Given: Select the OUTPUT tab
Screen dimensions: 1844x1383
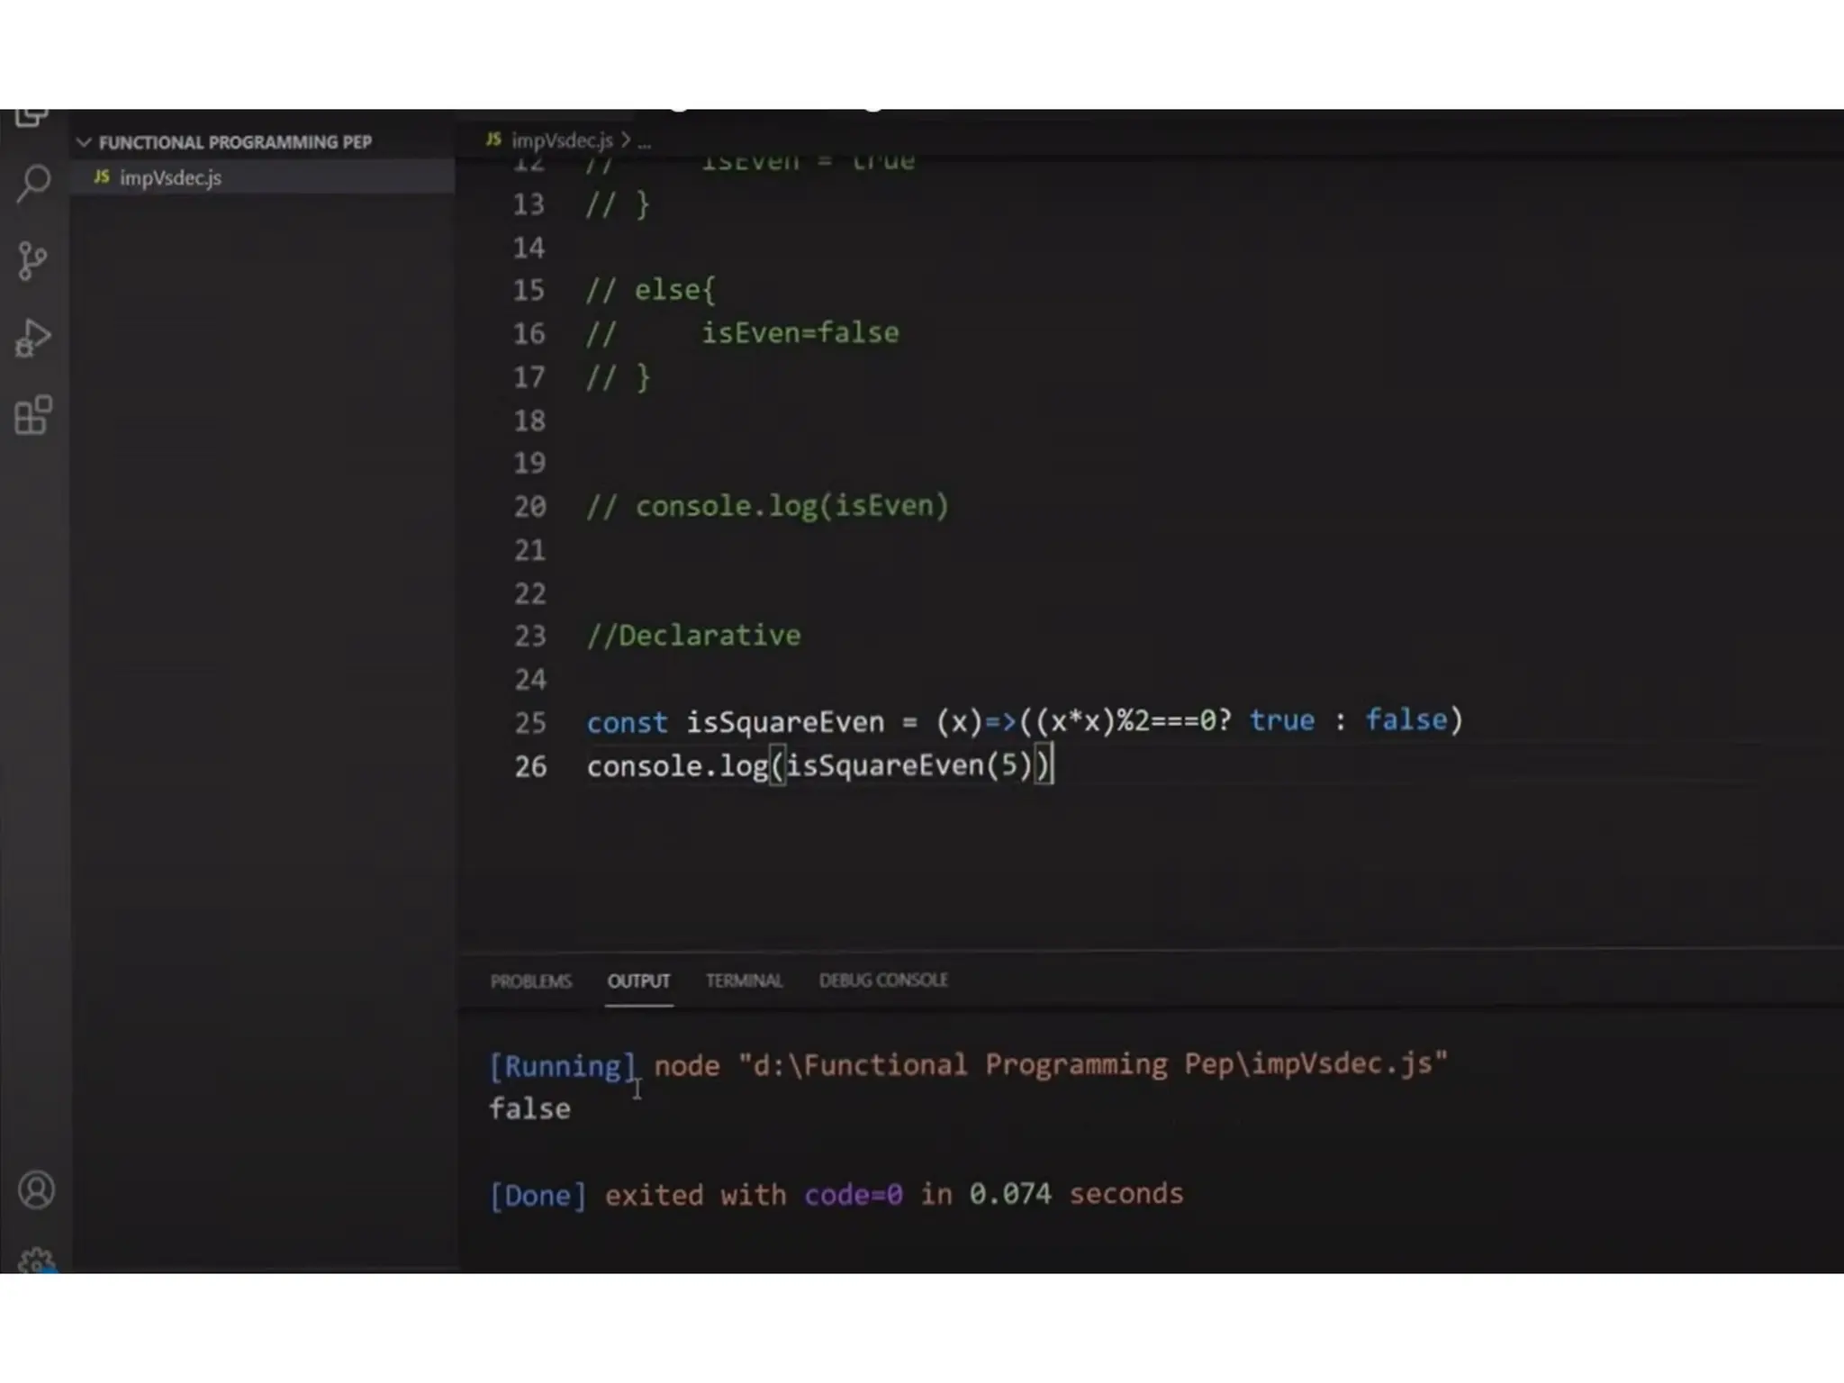Looking at the screenshot, I should (x=638, y=981).
